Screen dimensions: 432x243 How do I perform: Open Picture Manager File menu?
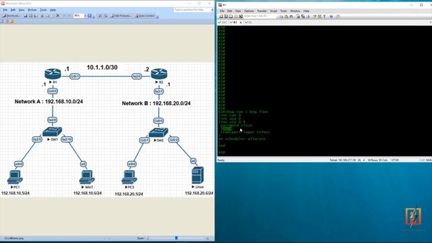[5, 10]
